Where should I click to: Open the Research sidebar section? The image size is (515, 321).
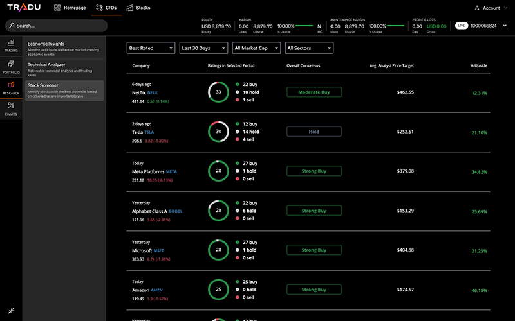[x=11, y=88]
